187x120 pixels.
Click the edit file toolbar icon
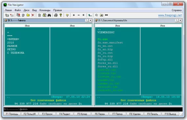(44, 15)
